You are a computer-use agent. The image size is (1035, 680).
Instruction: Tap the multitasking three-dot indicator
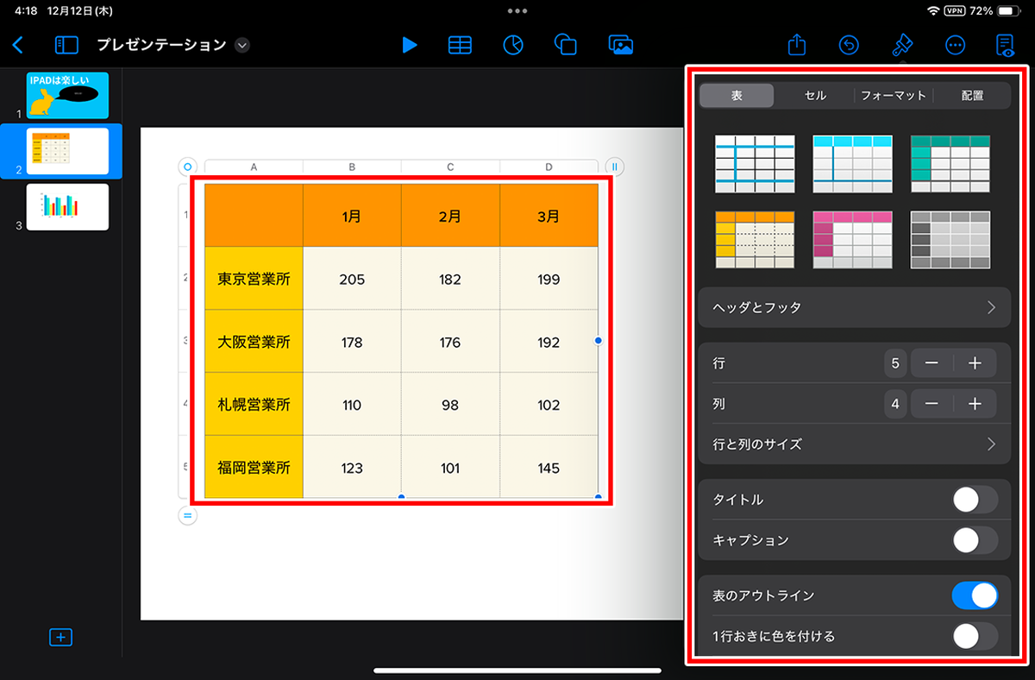click(x=517, y=11)
